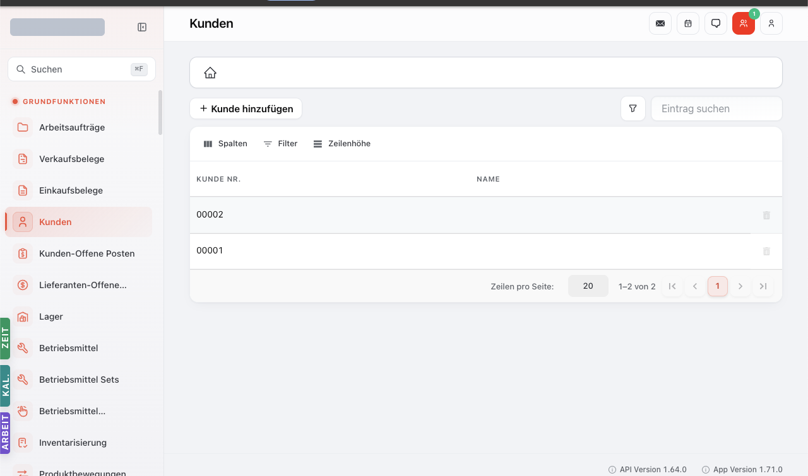Open rows per page dropdown
Screen dimensions: 808x476
click(588, 286)
